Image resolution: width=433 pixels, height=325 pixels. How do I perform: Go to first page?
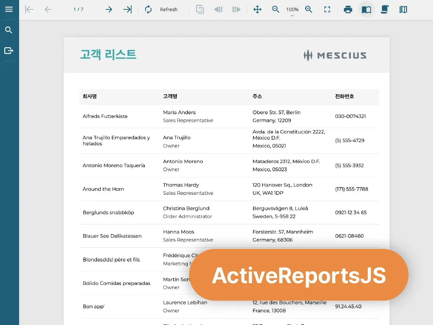pos(29,9)
